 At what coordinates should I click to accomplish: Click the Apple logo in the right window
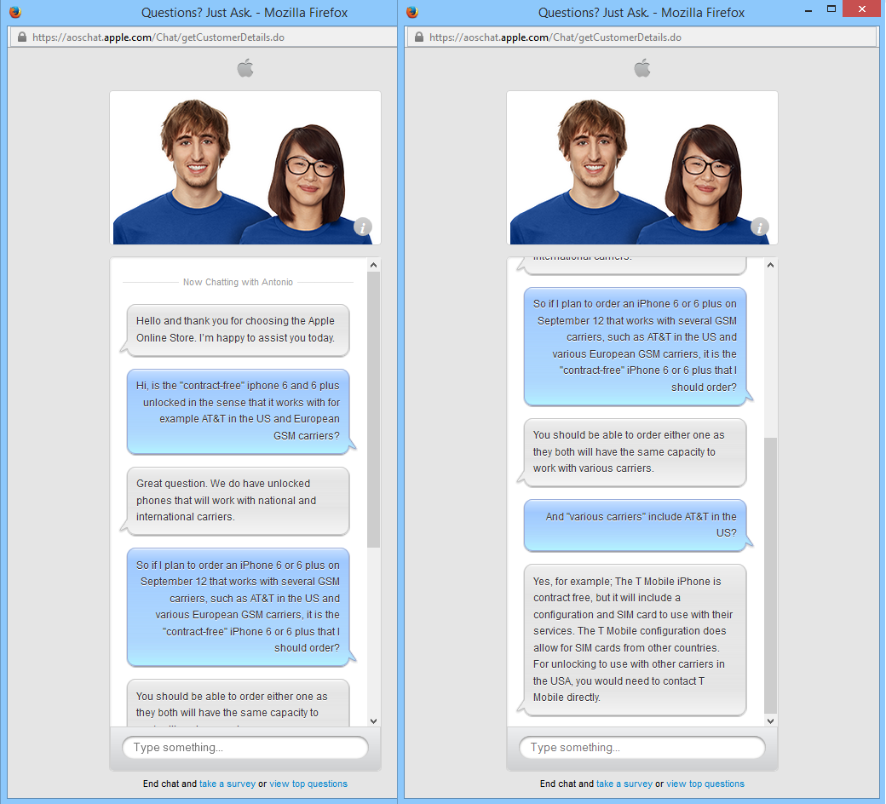pos(642,68)
